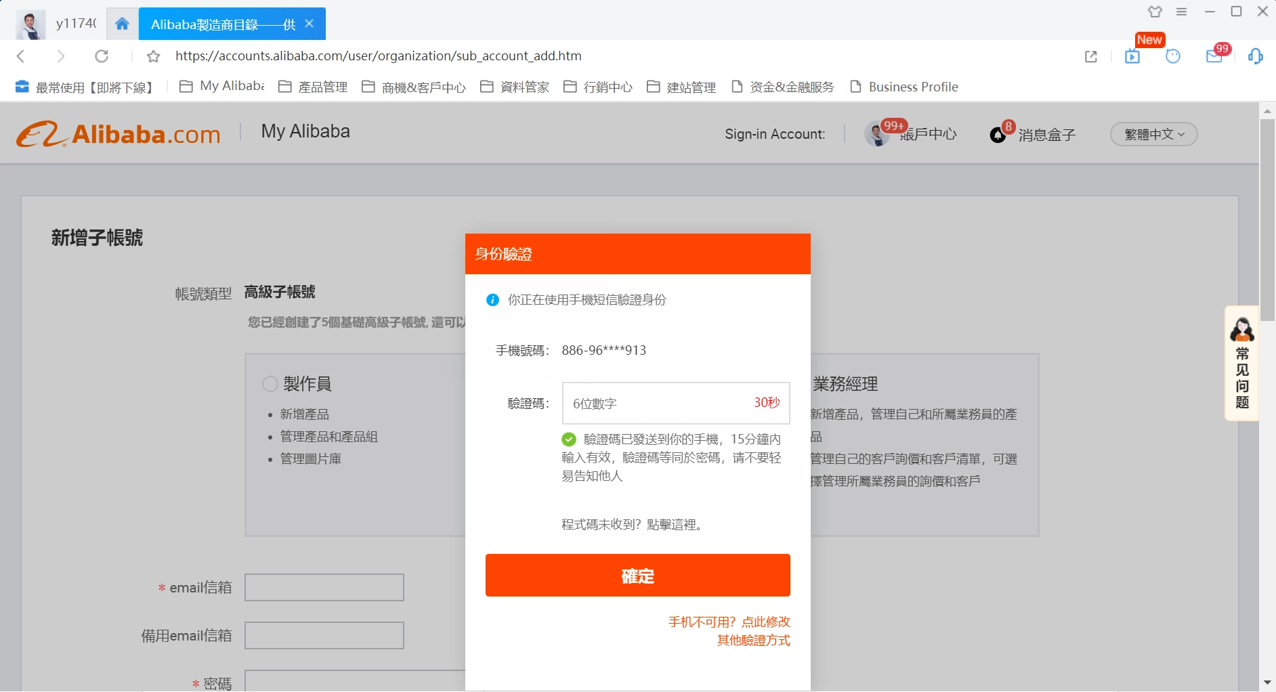The height and width of the screenshot is (692, 1276).
Task: Click the 備用email信箱 input field
Action: (324, 635)
